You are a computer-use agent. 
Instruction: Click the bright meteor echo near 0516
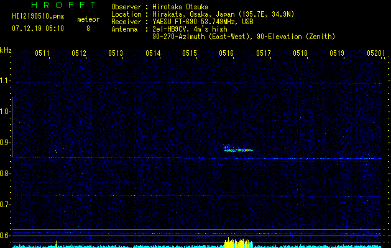[238, 149]
